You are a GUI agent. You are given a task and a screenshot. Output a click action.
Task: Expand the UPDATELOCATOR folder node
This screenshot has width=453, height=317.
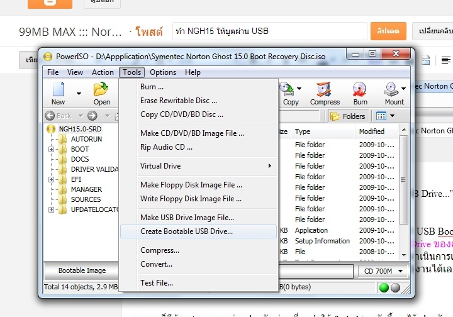[51, 209]
